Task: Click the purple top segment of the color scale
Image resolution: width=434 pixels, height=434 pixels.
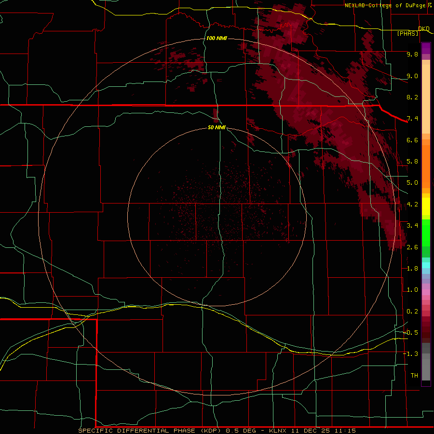Action: pyautogui.click(x=426, y=48)
